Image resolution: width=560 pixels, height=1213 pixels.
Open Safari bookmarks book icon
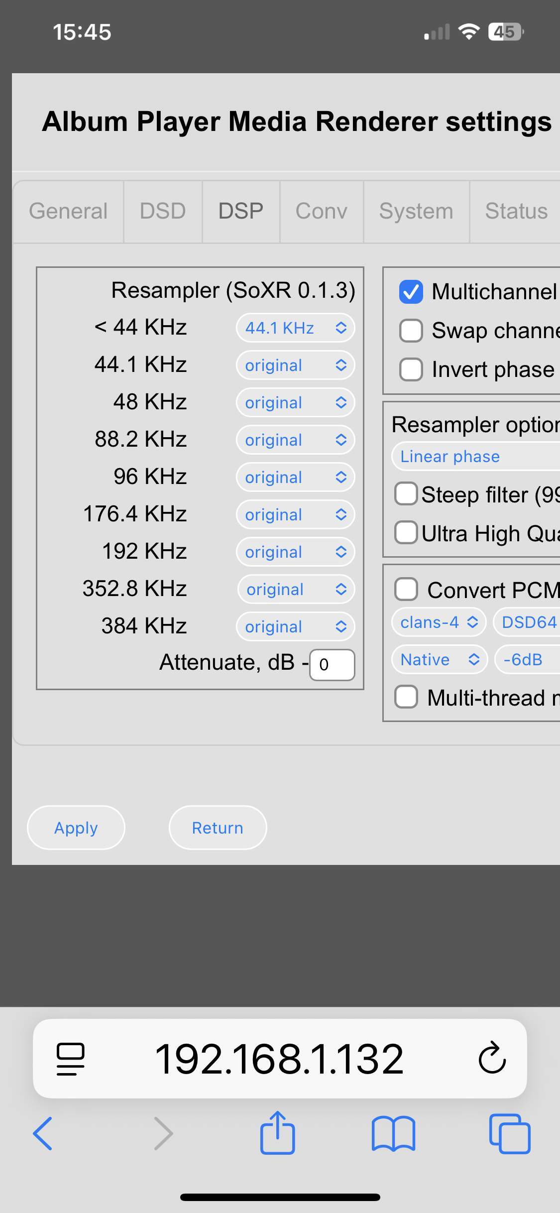pos(393,1133)
